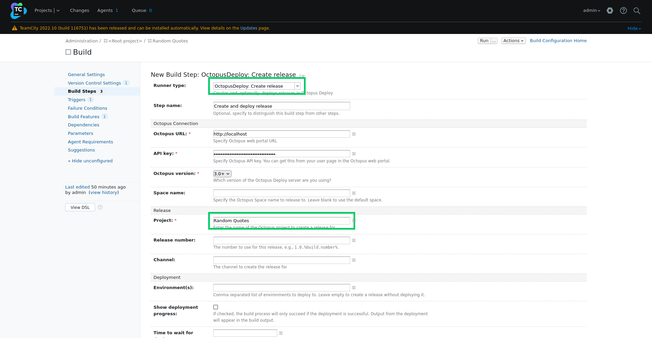The image size is (652, 338).
Task: Open the Octopus version dropdown
Action: (x=222, y=174)
